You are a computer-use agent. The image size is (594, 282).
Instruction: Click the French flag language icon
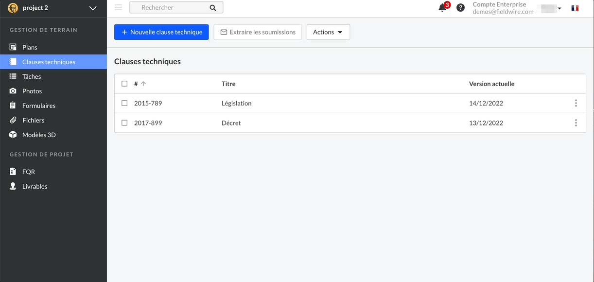(575, 8)
